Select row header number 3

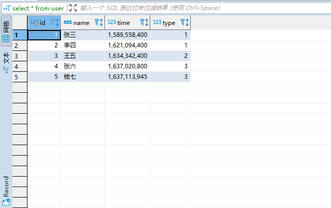[19, 56]
